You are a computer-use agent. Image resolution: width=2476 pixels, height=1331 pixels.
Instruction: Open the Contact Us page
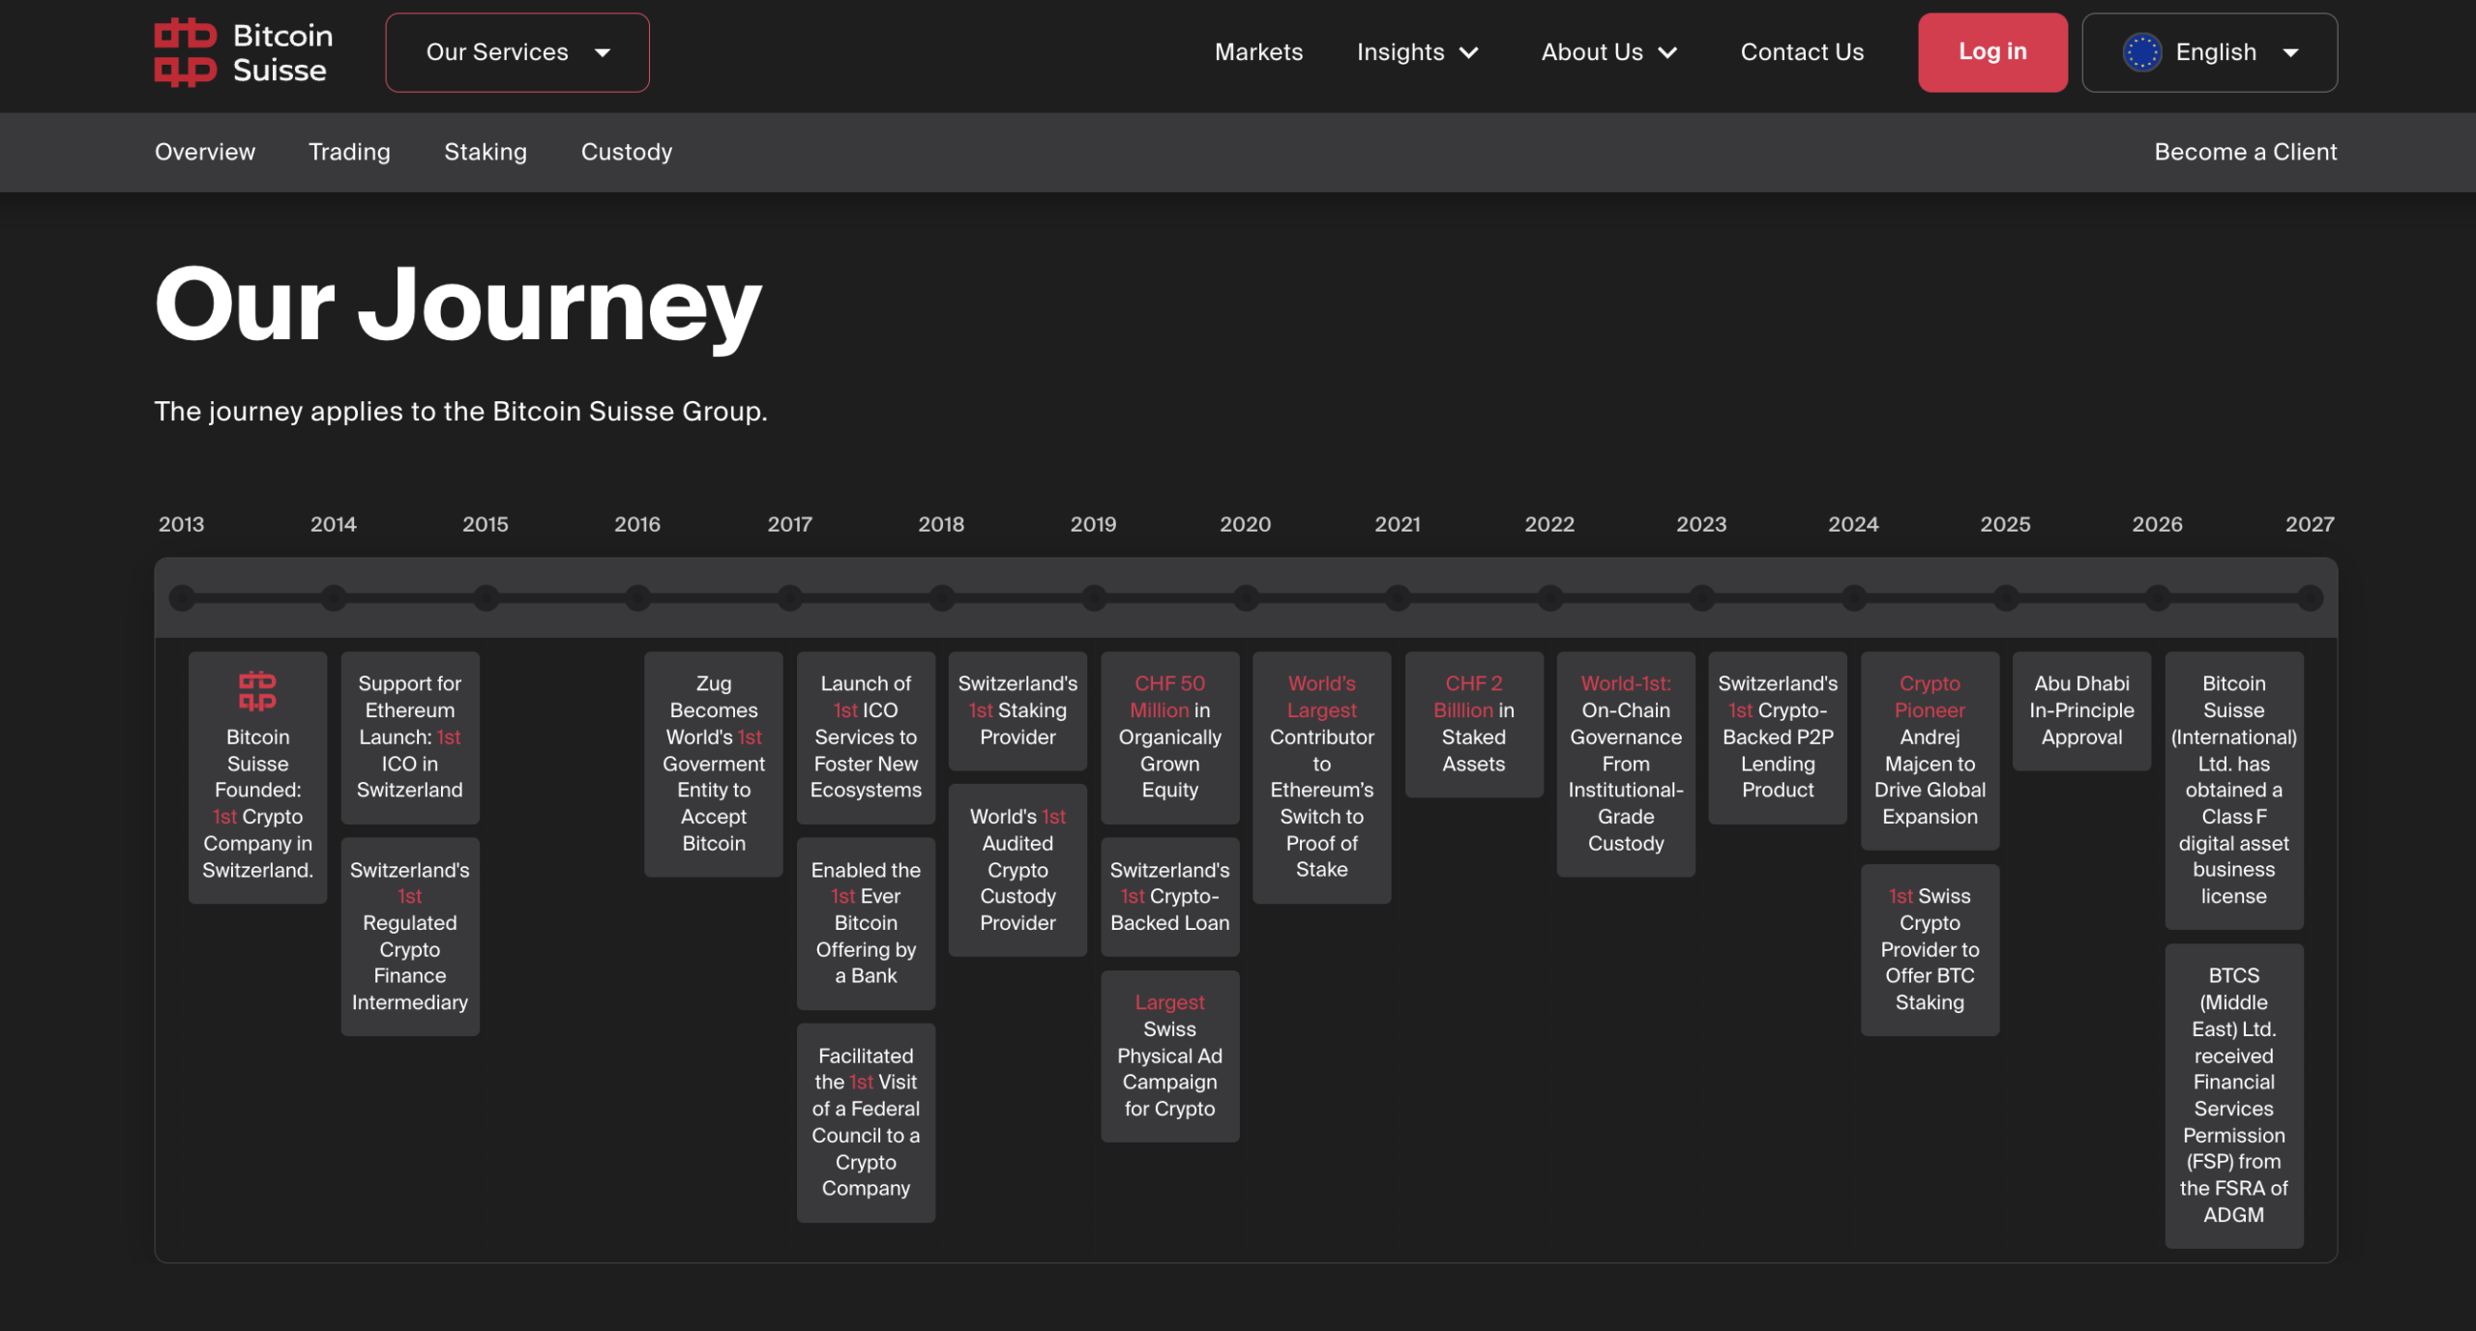1802,52
